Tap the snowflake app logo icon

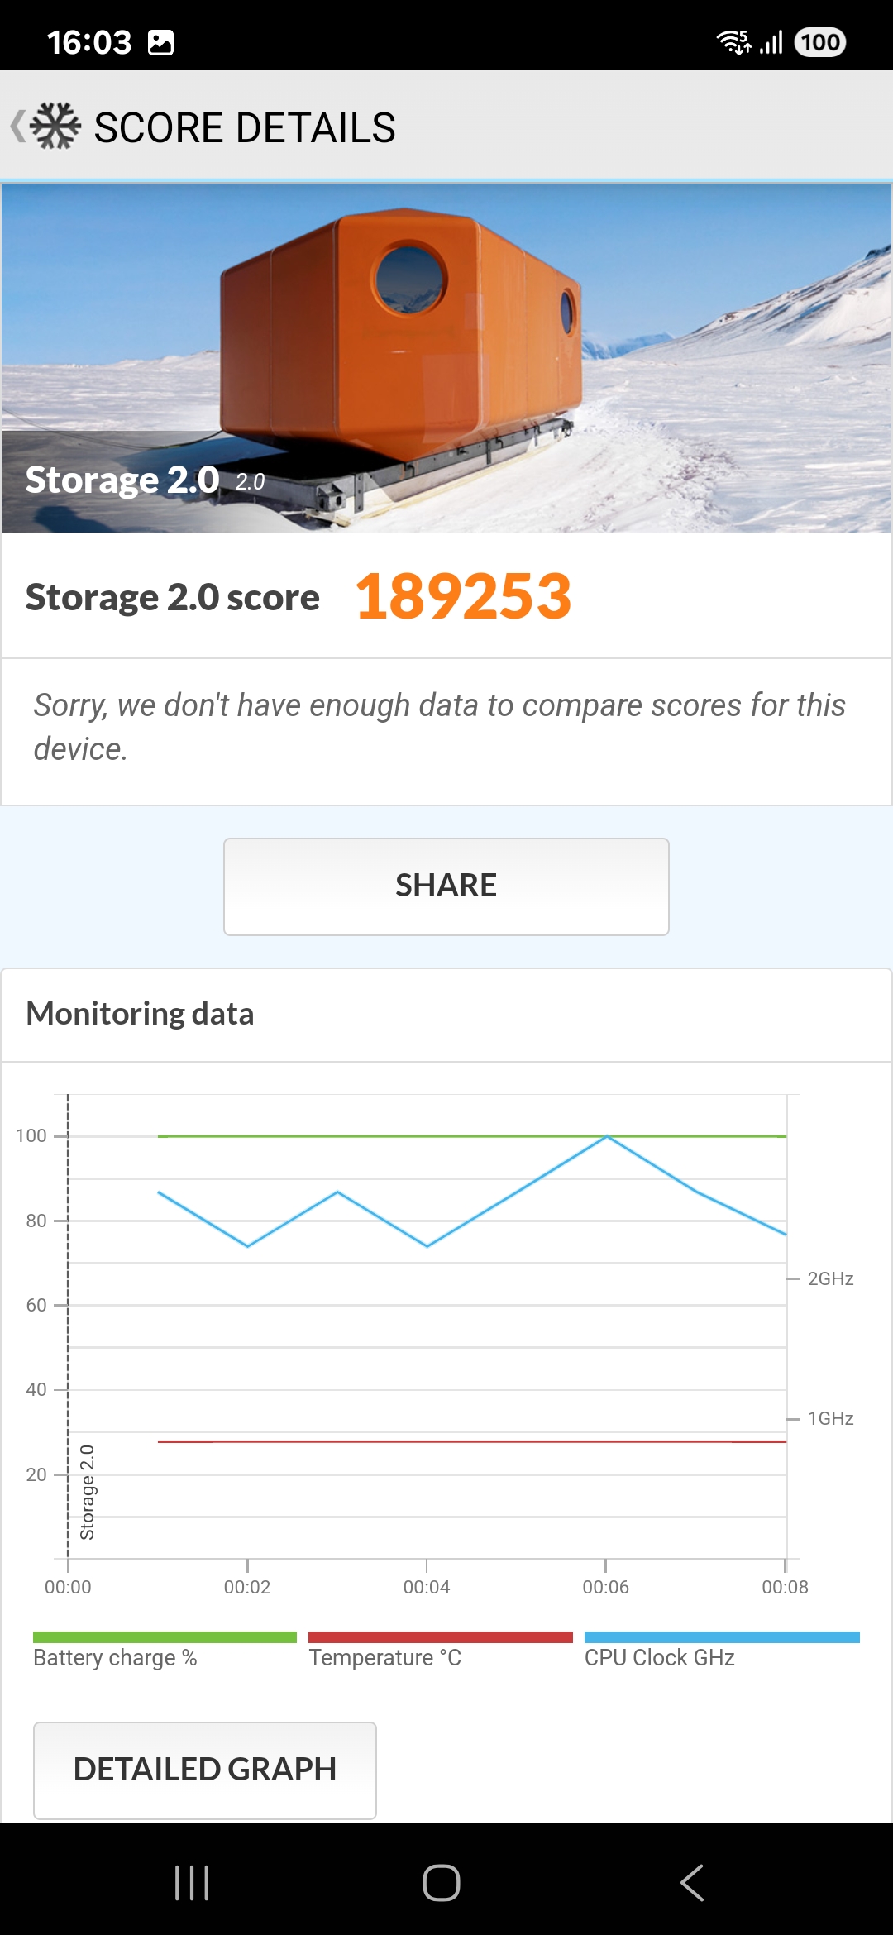point(55,127)
